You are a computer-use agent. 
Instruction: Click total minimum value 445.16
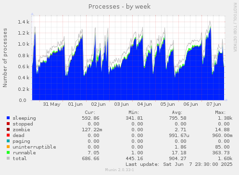coord(134,159)
